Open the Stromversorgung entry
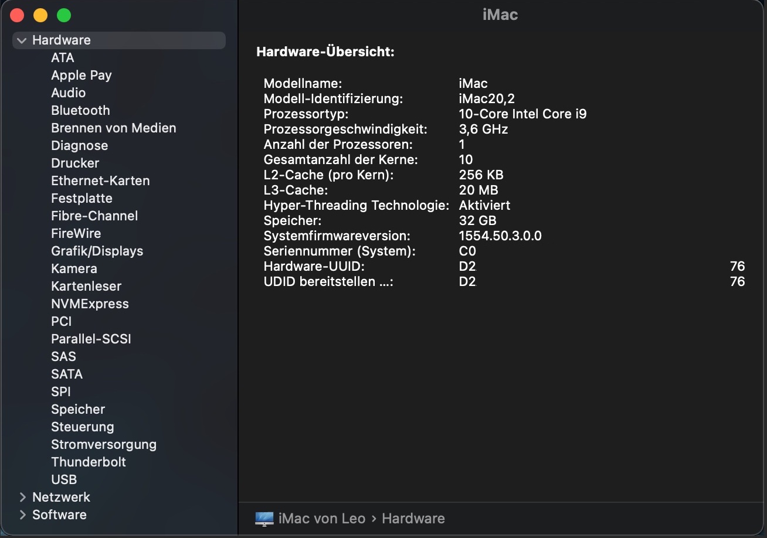Image resolution: width=767 pixels, height=538 pixels. point(104,444)
